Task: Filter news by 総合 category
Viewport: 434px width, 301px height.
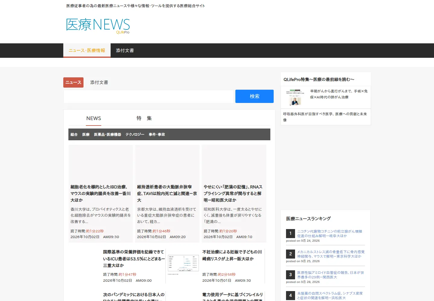Action: pos(74,135)
